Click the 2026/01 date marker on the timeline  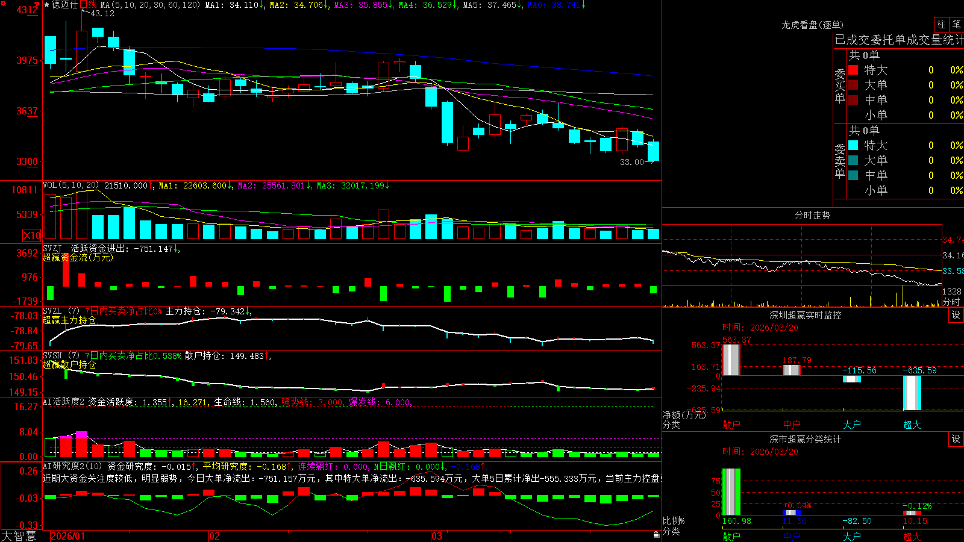(x=68, y=536)
